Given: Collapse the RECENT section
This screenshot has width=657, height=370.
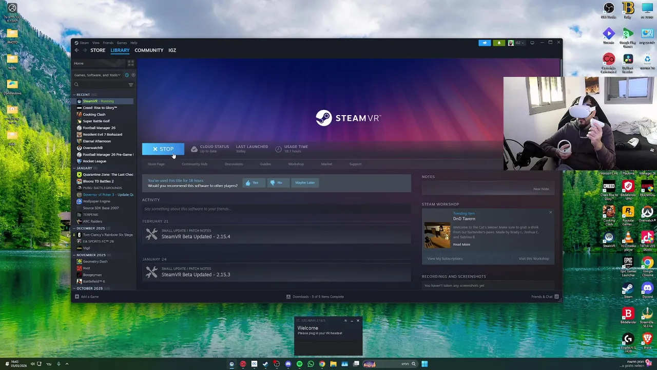Looking at the screenshot, I should pos(74,95).
